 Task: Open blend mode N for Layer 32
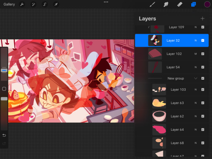[x=196, y=40]
